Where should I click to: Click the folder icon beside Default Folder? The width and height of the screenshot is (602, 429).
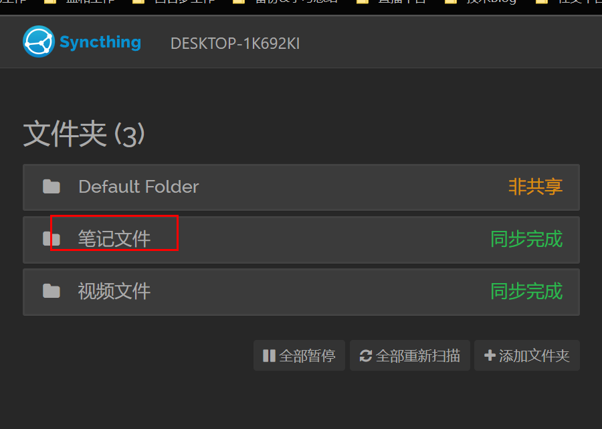(52, 187)
